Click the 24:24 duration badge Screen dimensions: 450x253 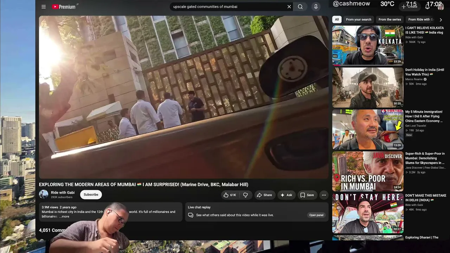(397, 187)
